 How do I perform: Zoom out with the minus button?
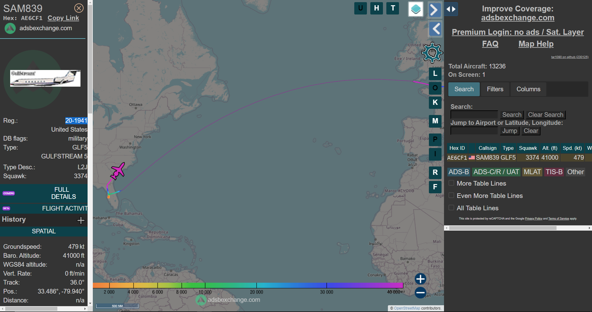click(x=420, y=293)
